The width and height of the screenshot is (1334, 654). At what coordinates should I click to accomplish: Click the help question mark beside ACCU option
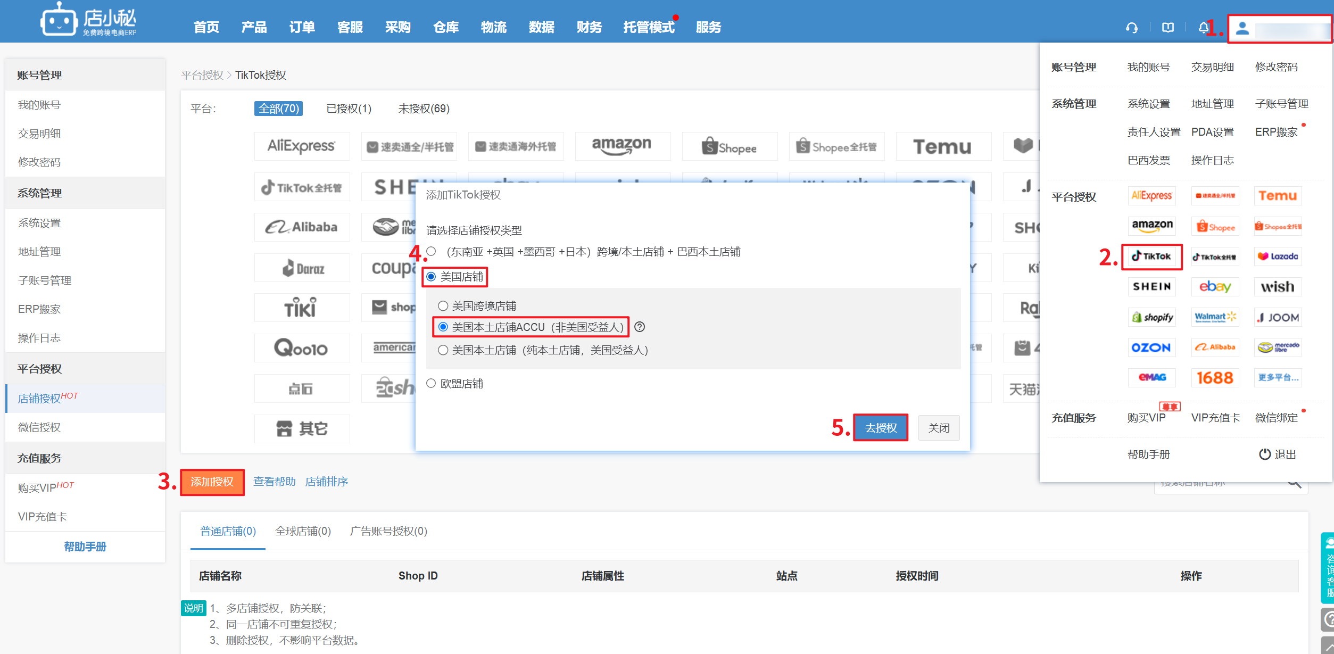tap(640, 327)
